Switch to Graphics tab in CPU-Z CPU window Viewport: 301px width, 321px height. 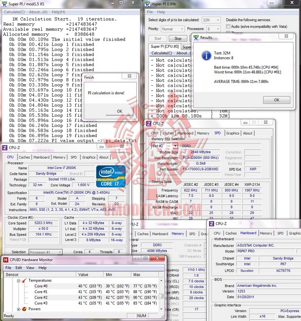(x=89, y=157)
